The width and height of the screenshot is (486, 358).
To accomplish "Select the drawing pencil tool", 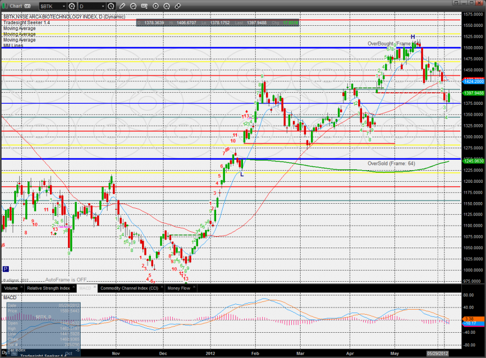I will click(x=122, y=6).
